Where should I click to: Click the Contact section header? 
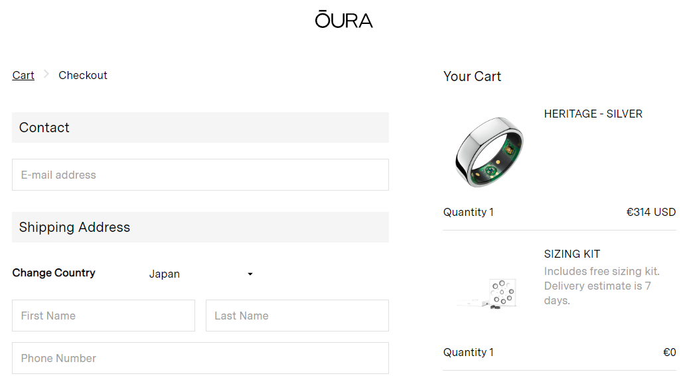tap(44, 128)
